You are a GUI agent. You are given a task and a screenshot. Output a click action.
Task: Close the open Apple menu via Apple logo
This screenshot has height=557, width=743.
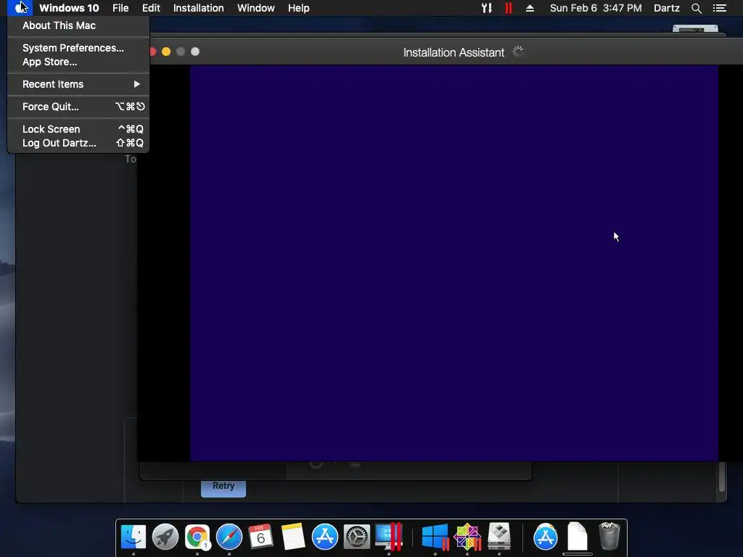pyautogui.click(x=20, y=8)
